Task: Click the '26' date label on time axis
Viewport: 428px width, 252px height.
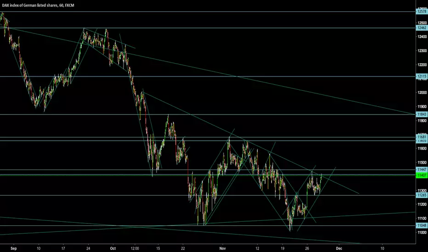Action: [307, 248]
